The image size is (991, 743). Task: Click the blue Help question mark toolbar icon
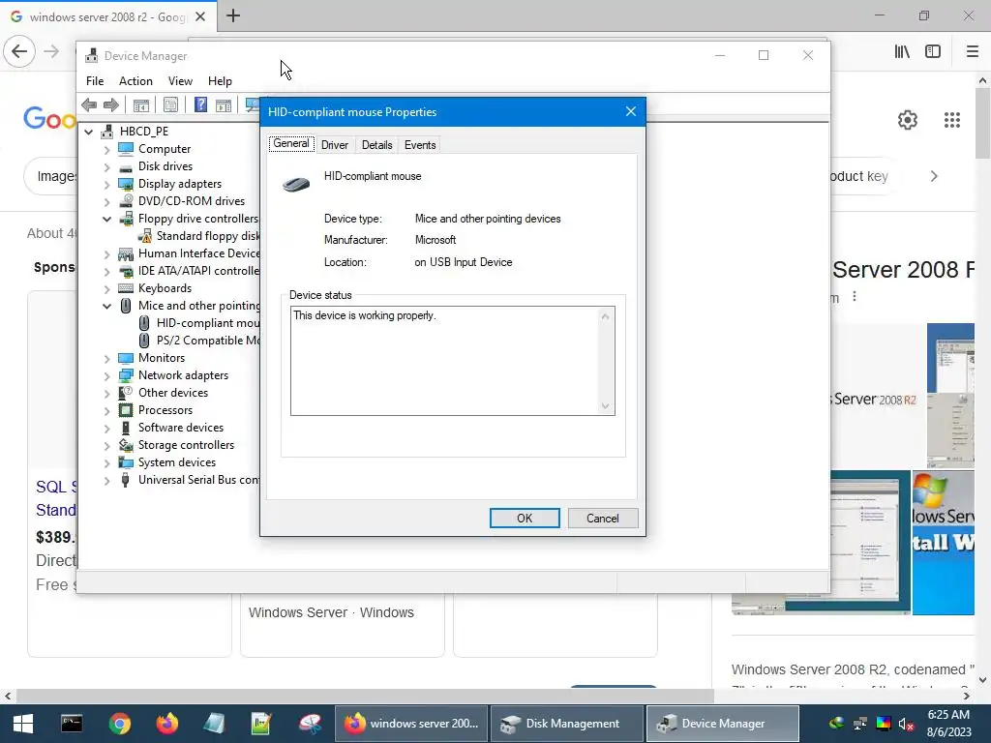click(x=200, y=104)
